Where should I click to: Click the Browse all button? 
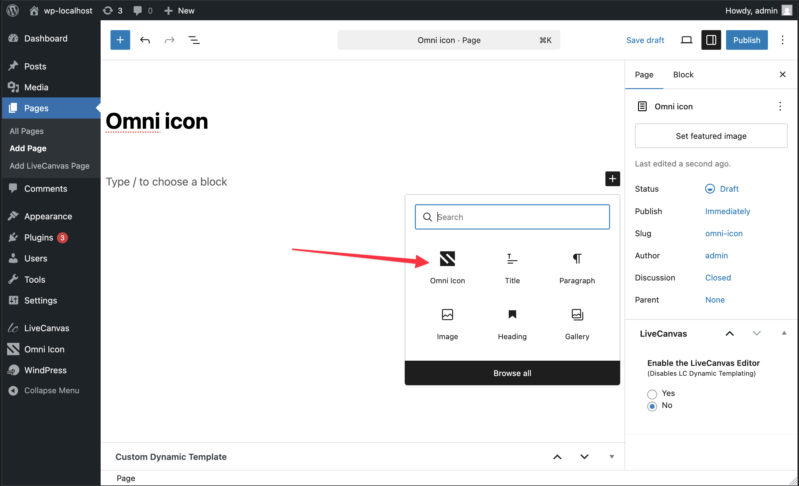coord(512,373)
